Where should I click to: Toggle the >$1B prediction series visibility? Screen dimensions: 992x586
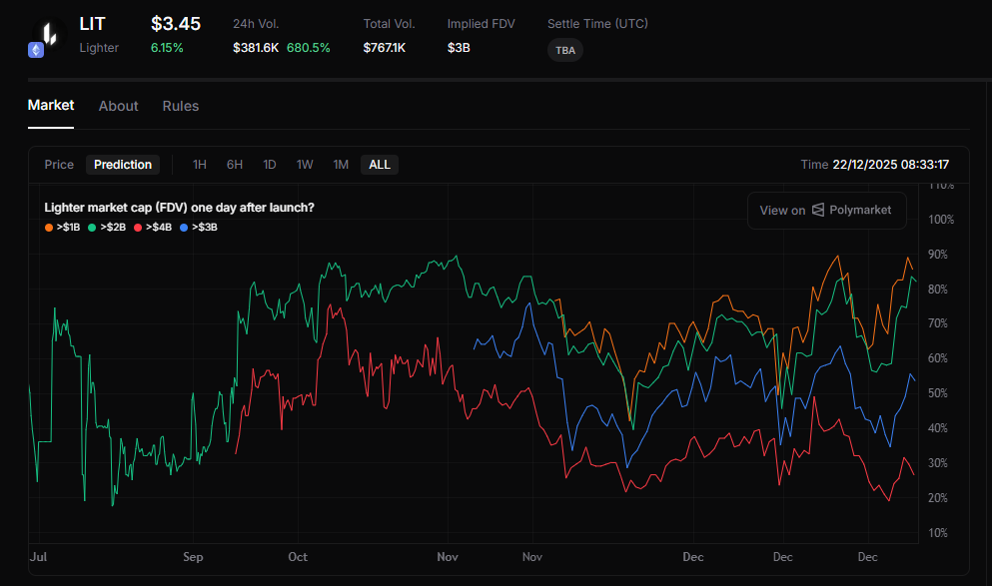(63, 227)
